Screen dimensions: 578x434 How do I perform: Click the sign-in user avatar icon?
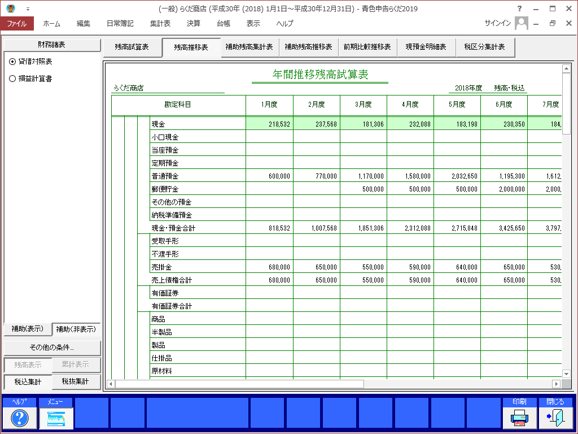tap(521, 23)
